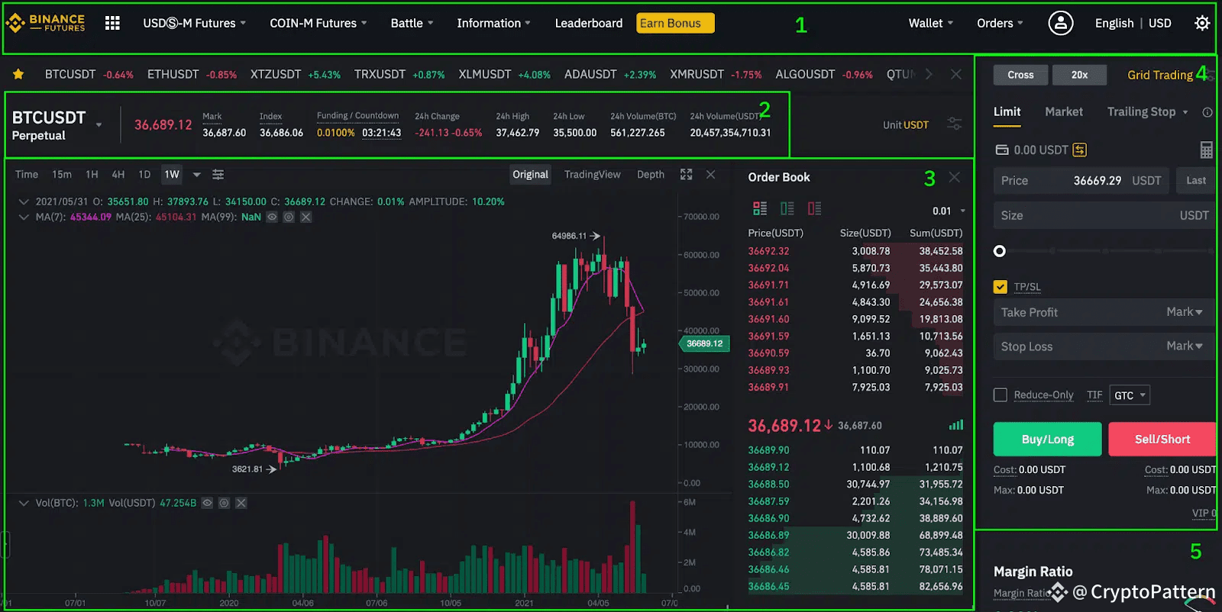Switch to the Market order tab
1222x612 pixels.
pos(1063,111)
